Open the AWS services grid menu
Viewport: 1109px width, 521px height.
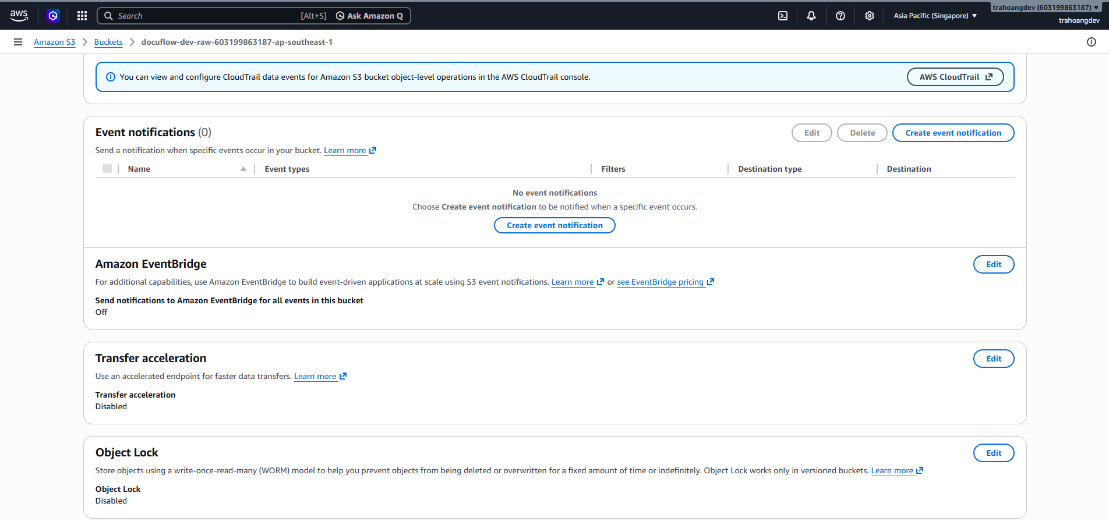click(x=82, y=16)
